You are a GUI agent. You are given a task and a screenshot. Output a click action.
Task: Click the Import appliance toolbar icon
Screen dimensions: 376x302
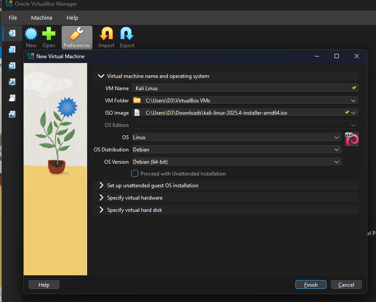[106, 37]
